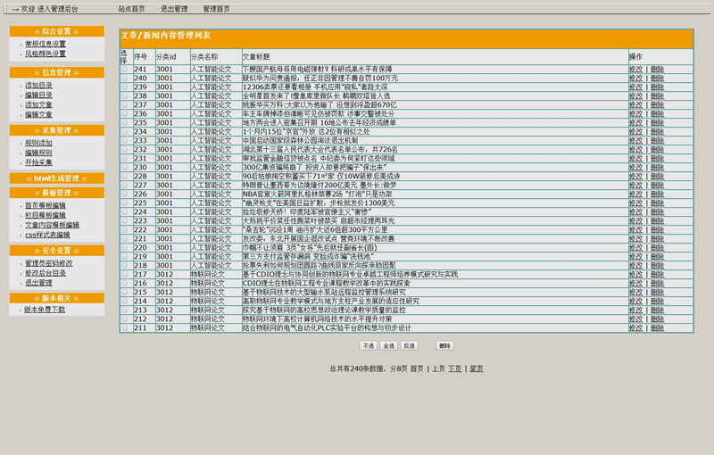Open 站点首页 in the top navigation
This screenshot has height=455, width=714.
(131, 8)
